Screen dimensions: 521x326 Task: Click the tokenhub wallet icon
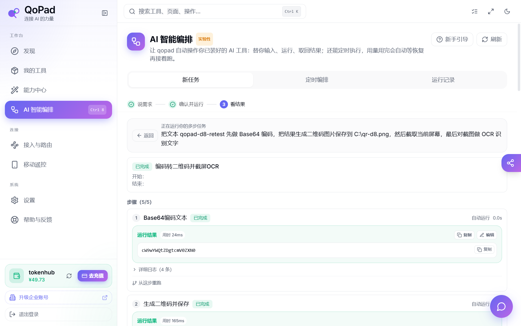click(x=17, y=276)
